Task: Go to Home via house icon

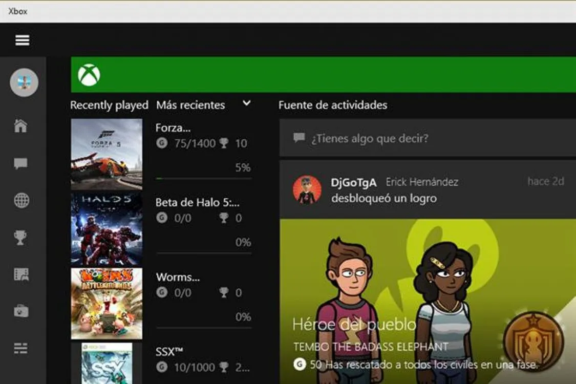Action: [20, 125]
